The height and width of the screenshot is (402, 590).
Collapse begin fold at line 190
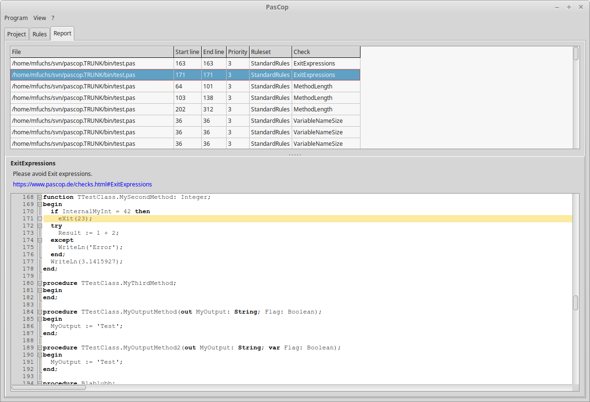pos(40,355)
